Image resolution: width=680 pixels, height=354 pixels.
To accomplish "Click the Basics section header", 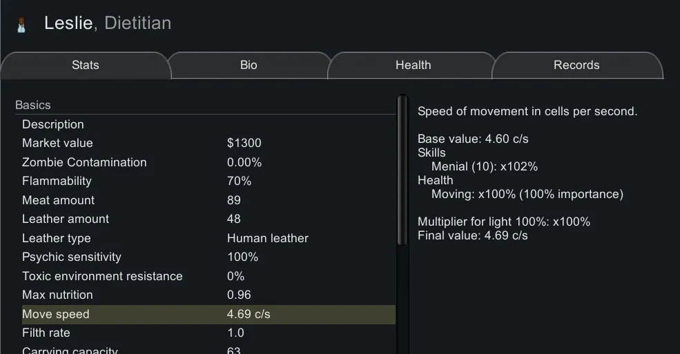I will [33, 106].
